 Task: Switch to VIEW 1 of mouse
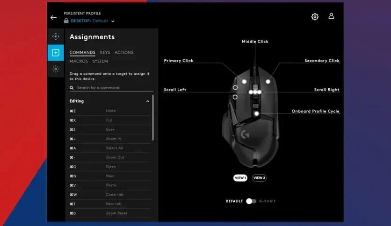click(x=240, y=178)
